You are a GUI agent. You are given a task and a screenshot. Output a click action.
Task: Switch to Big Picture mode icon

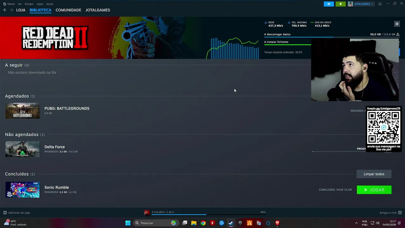pyautogui.click(x=380, y=4)
